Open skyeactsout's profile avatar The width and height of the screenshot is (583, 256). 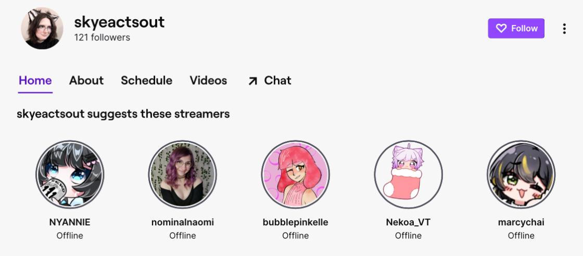pos(42,28)
